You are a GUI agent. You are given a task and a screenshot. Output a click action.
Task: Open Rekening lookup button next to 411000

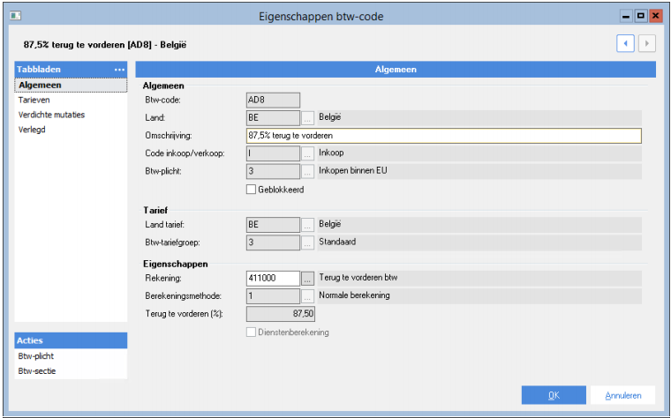click(307, 279)
